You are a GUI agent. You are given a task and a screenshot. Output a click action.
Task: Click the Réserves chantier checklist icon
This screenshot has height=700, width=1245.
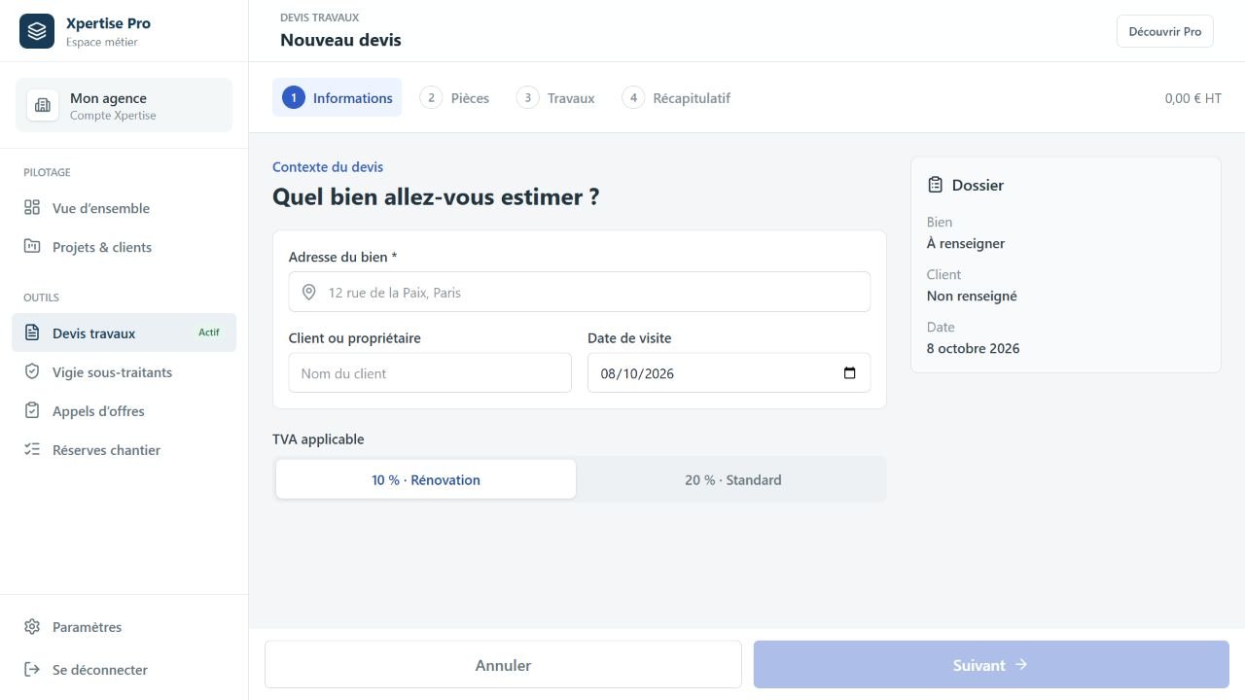pos(32,449)
